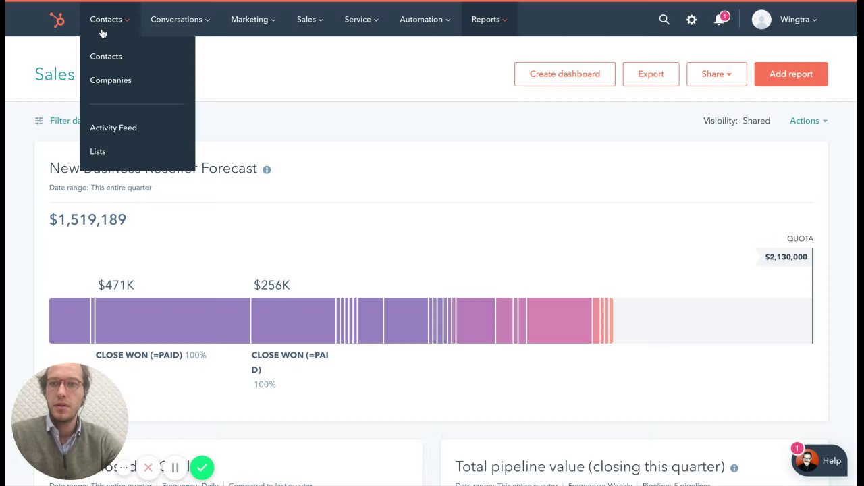Screen dimensions: 864x486
Task: Select Companies from the Contacts menu
Action: tap(111, 80)
